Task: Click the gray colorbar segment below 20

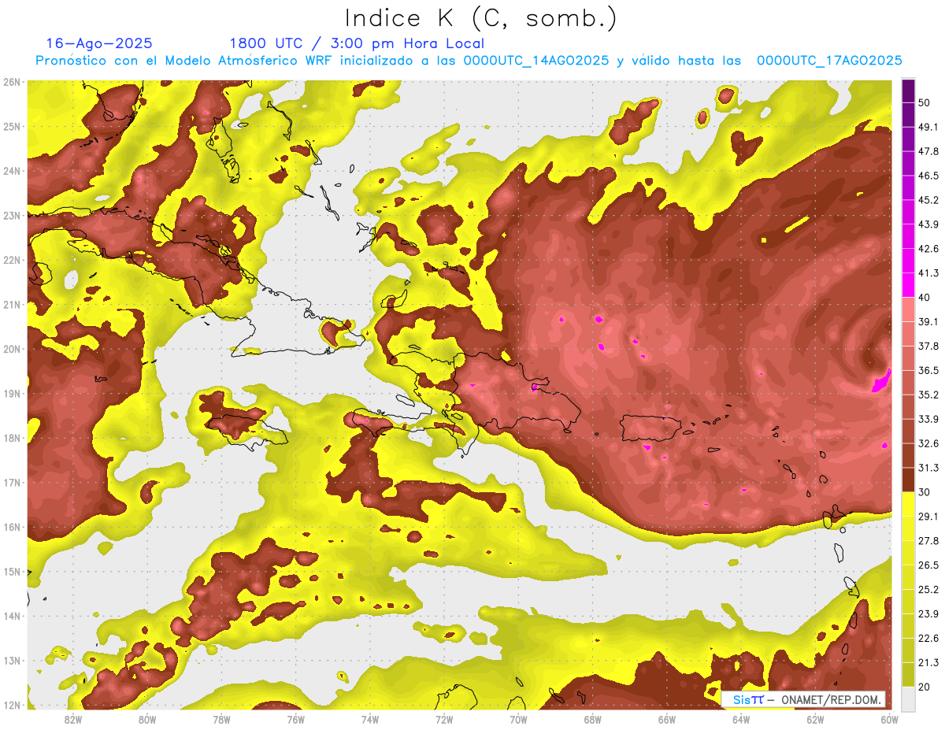Action: [908, 698]
